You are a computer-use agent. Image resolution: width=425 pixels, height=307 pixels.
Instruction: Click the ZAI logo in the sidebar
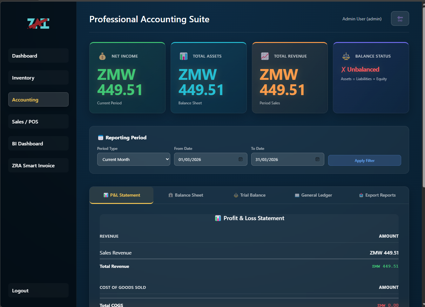click(38, 23)
